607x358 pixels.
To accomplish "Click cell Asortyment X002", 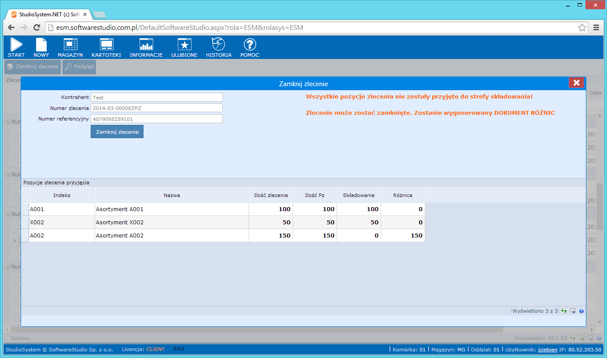I will point(172,223).
